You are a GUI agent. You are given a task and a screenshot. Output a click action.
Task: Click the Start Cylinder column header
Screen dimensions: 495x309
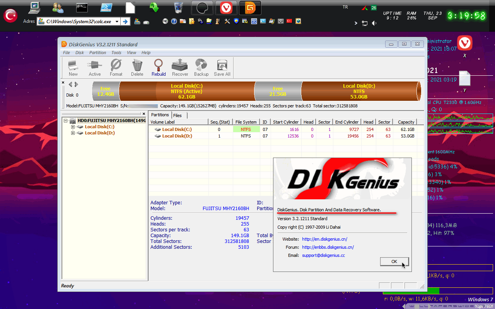point(286,122)
